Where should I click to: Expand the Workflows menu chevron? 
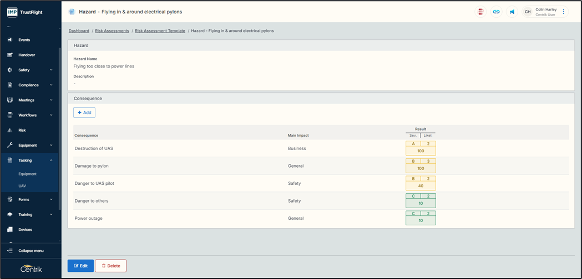pyautogui.click(x=51, y=115)
